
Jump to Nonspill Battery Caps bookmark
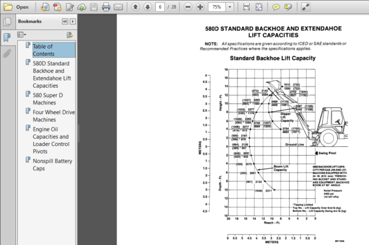pyautogui.click(x=52, y=165)
